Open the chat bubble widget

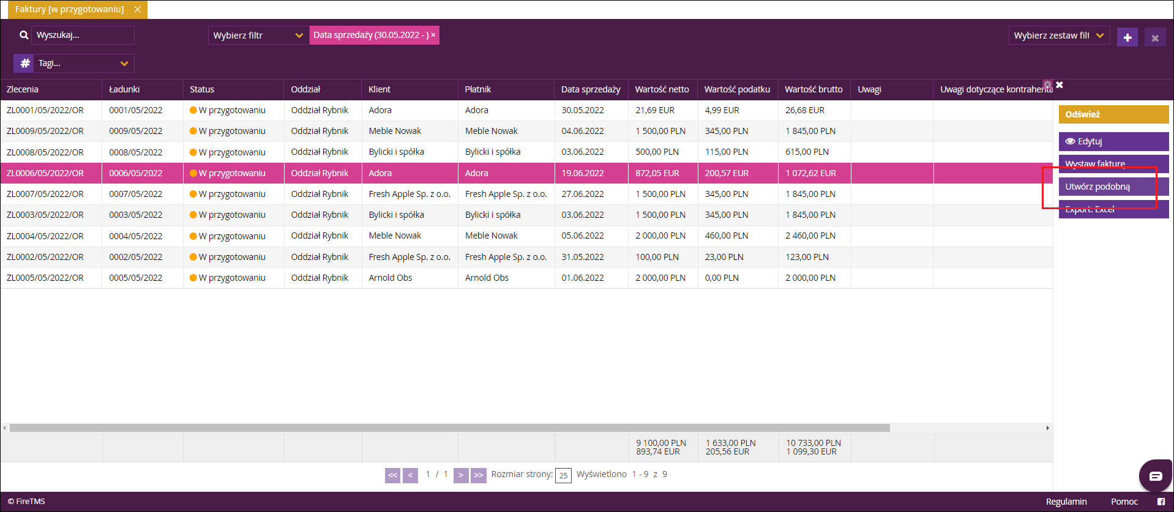tap(1155, 475)
